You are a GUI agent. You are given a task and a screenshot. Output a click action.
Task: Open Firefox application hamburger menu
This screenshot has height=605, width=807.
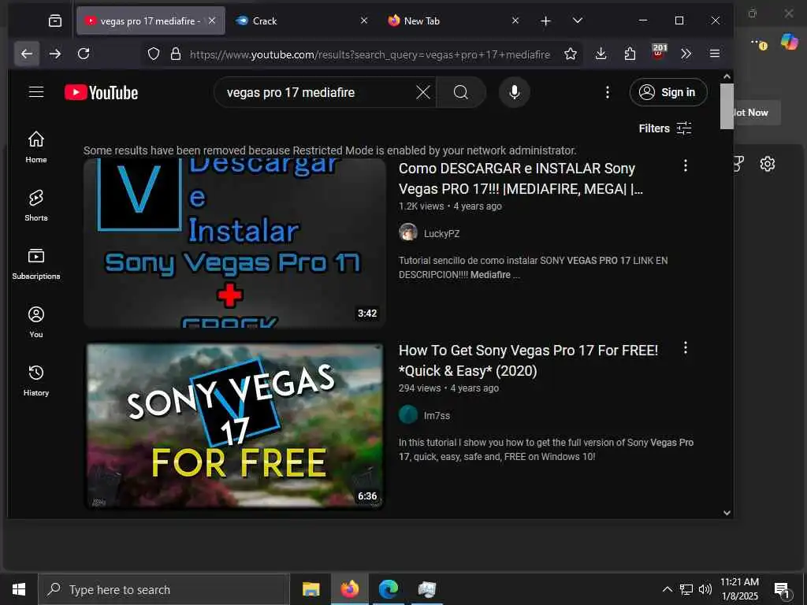pos(714,54)
